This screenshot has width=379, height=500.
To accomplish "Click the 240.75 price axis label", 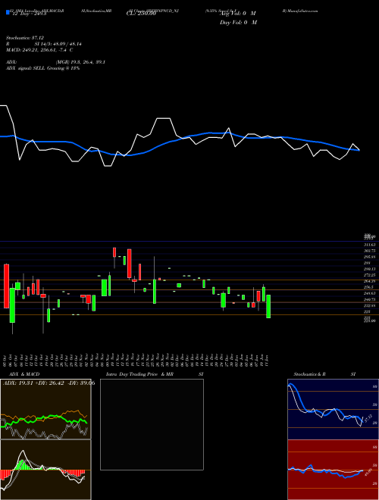I will [369, 299].
